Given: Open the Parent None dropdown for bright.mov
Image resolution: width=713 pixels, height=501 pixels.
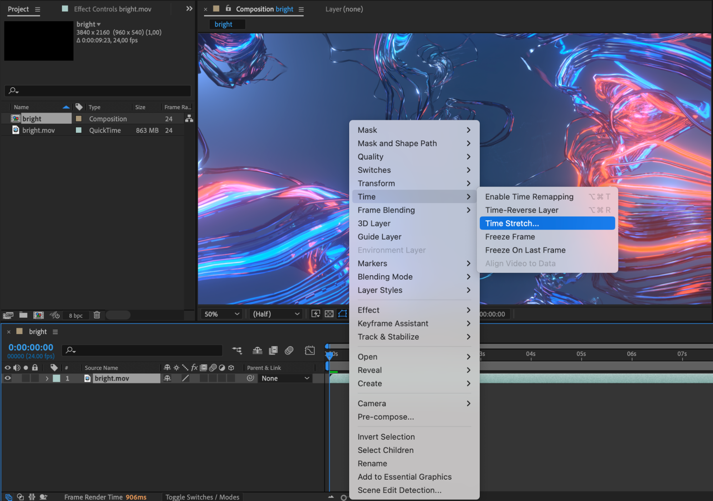Looking at the screenshot, I should pos(285,378).
